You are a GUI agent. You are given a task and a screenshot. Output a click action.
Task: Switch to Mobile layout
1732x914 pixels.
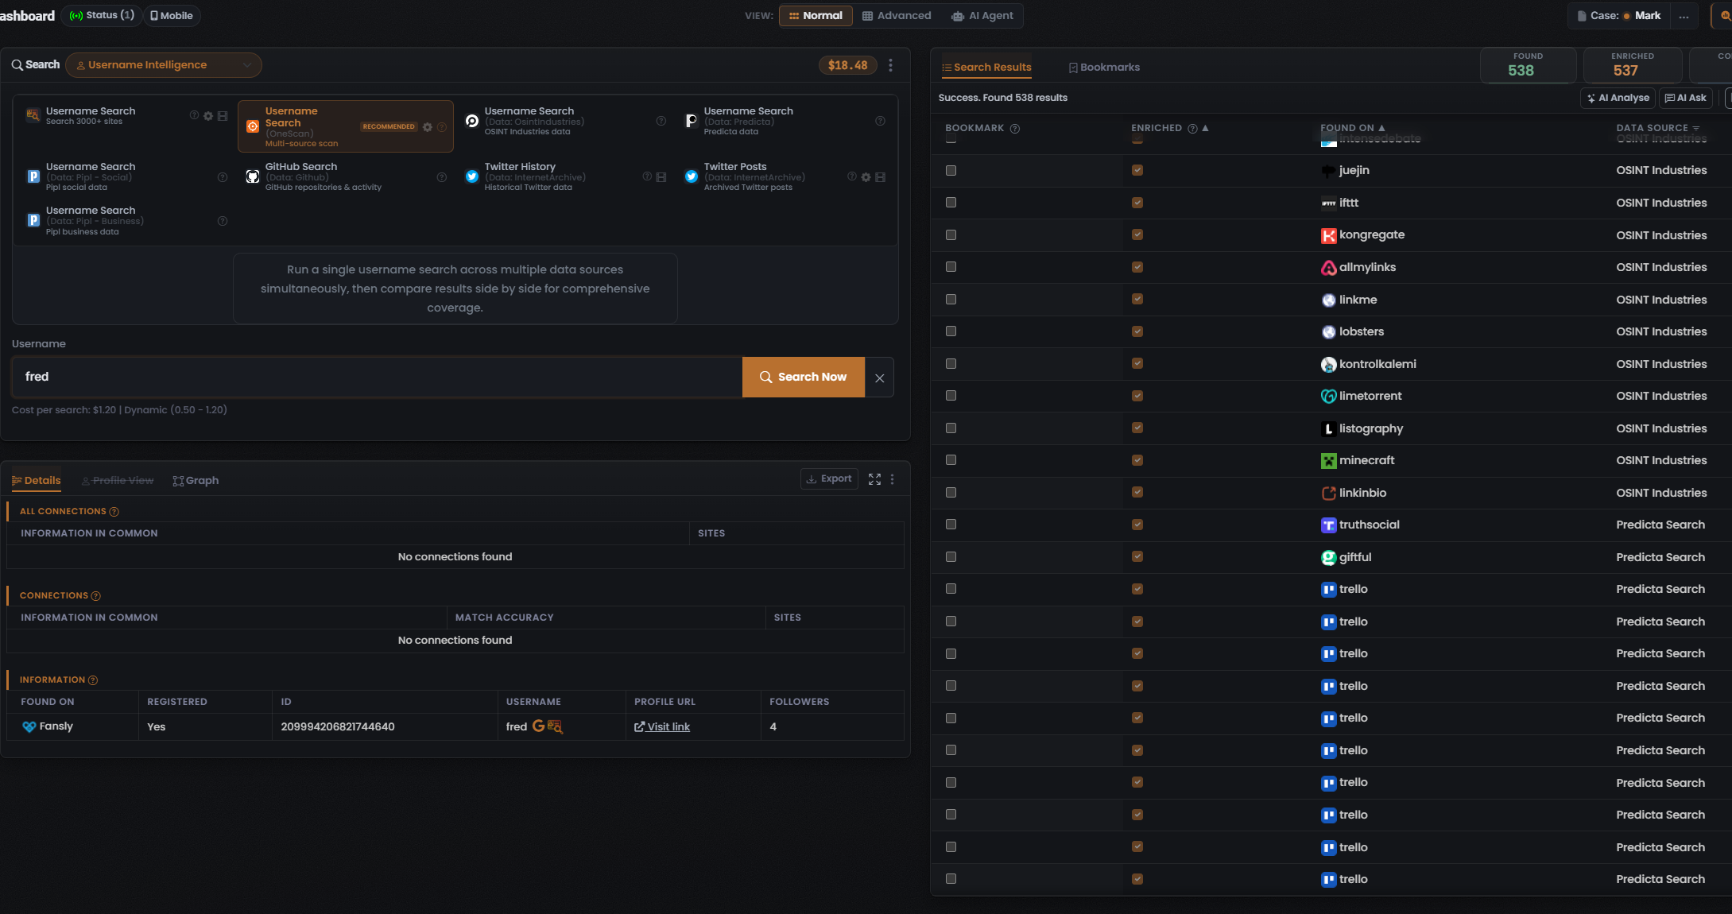tap(172, 16)
